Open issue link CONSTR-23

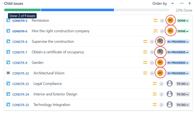coord(20,84)
